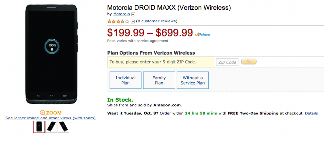Open the Motorola brand link
The height and width of the screenshot is (142, 324).
pyautogui.click(x=122, y=14)
